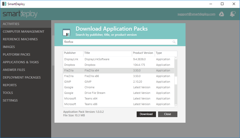The width and height of the screenshot is (240, 138).
Task: Minimize the SmartDeploy window
Action: click(x=211, y=4)
